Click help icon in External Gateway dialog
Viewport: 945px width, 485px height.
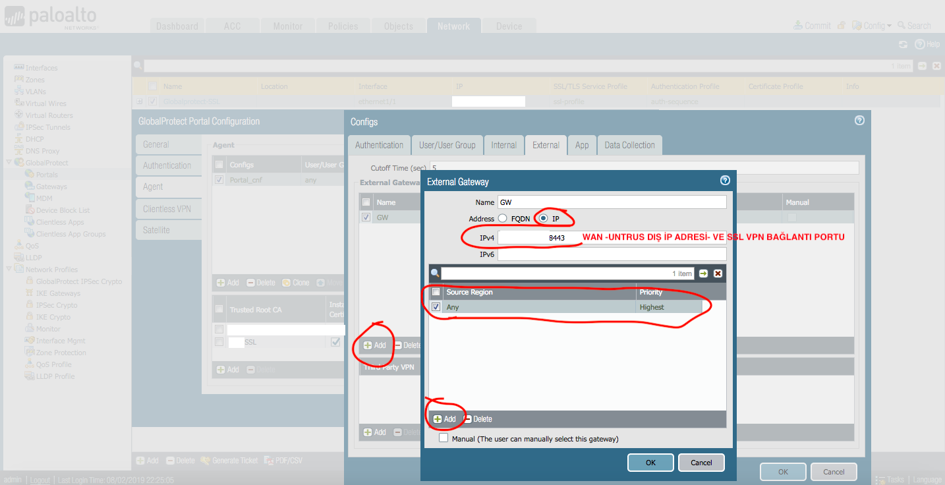(725, 181)
